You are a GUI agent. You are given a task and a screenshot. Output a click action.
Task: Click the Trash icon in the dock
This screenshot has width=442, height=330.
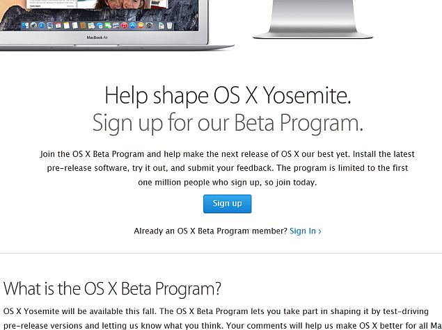click(x=170, y=26)
